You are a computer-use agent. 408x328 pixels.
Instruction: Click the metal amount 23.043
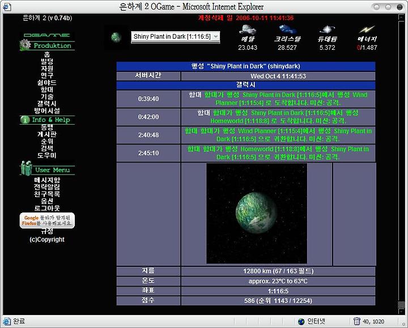[x=248, y=48]
